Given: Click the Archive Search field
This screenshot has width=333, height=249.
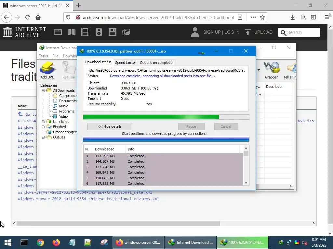Looking at the screenshot, I should (299, 32).
